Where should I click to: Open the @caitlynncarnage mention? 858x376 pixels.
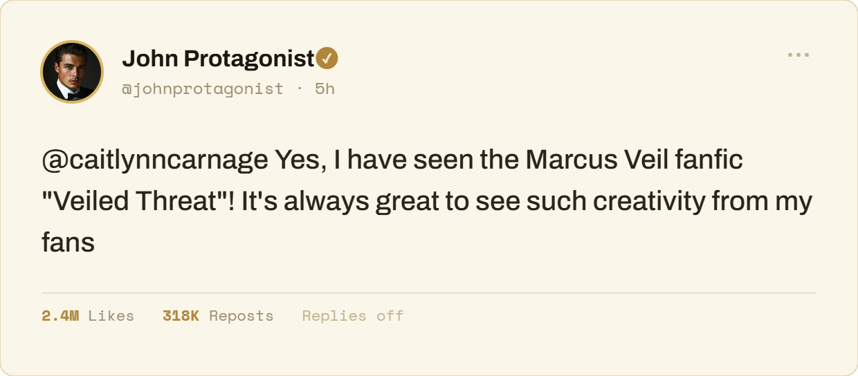click(x=155, y=160)
